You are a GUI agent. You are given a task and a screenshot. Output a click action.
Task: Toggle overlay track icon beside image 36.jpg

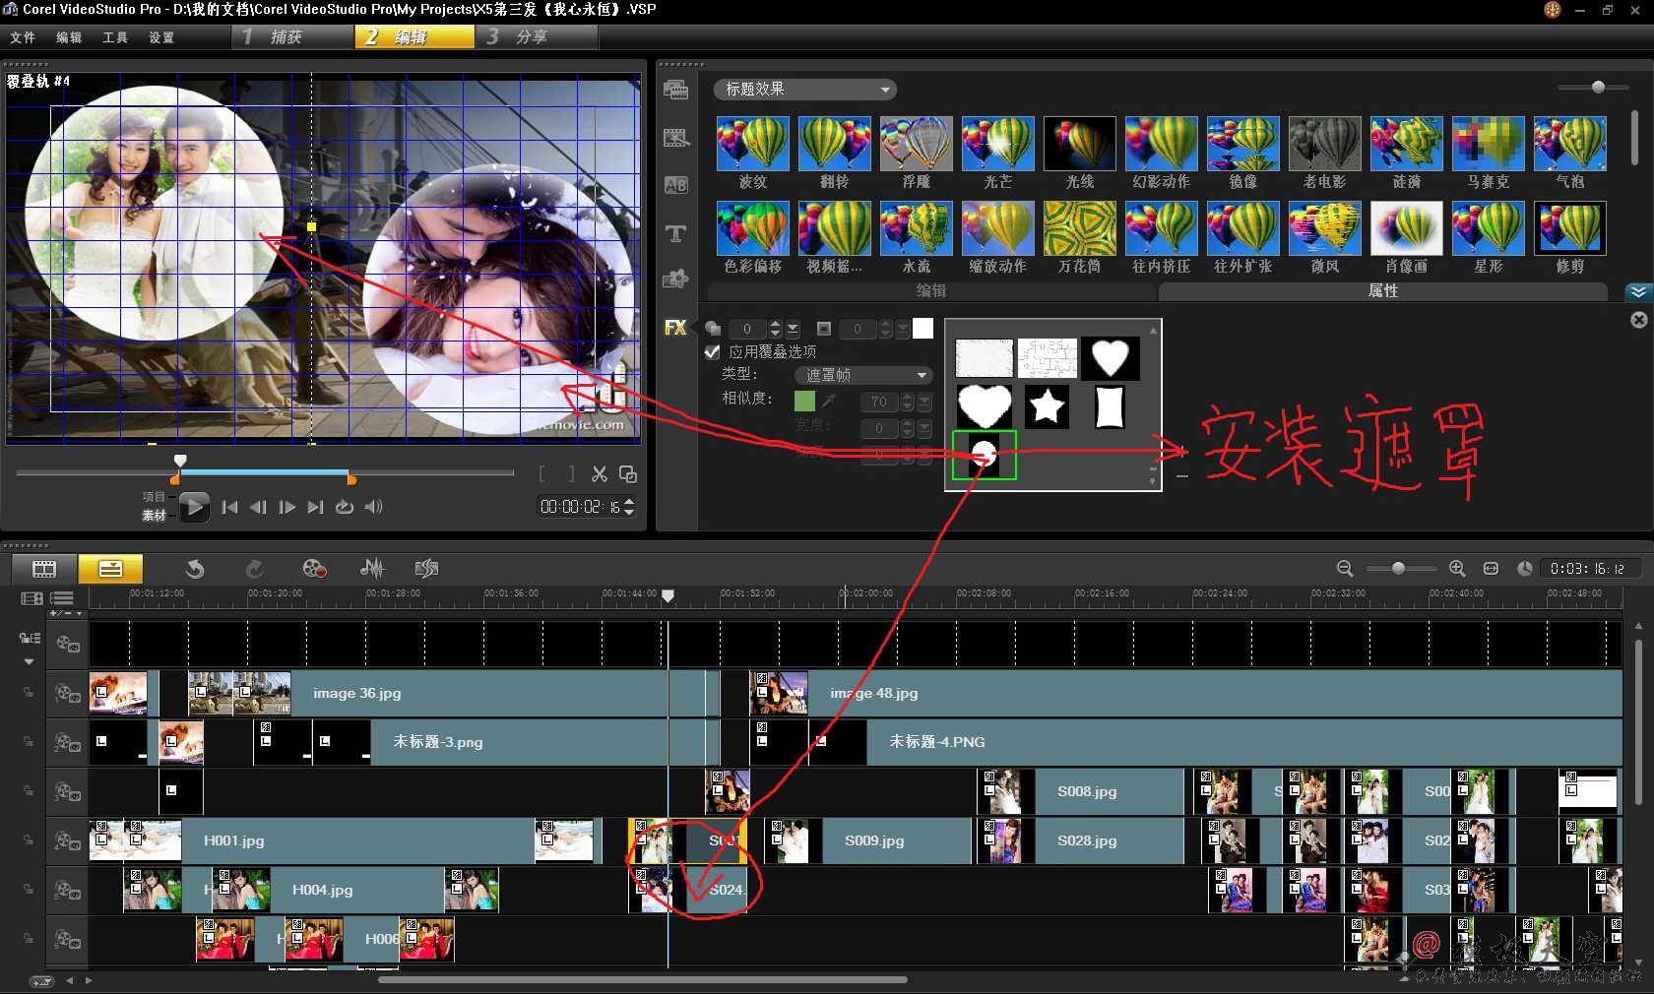click(67, 693)
